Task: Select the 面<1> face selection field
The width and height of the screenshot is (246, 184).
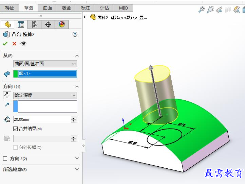Action: [x=48, y=74]
